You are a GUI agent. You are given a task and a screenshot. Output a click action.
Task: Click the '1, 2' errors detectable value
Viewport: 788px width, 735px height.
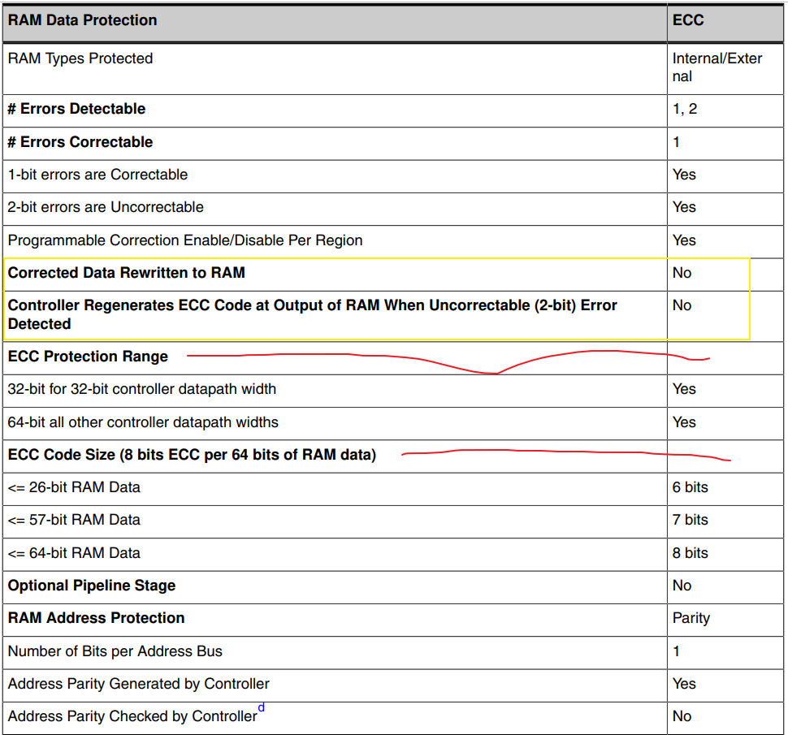(x=685, y=109)
